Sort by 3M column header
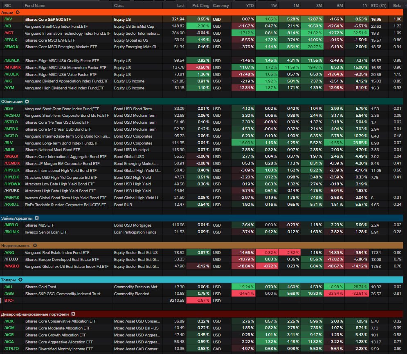This screenshot has width=407, height=354. pyautogui.click(x=319, y=5)
